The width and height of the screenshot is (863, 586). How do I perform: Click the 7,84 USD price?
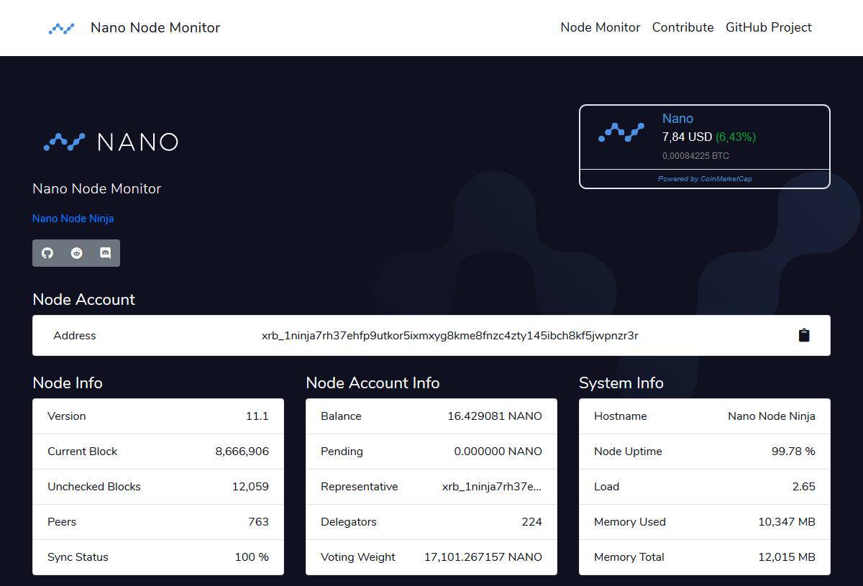688,137
